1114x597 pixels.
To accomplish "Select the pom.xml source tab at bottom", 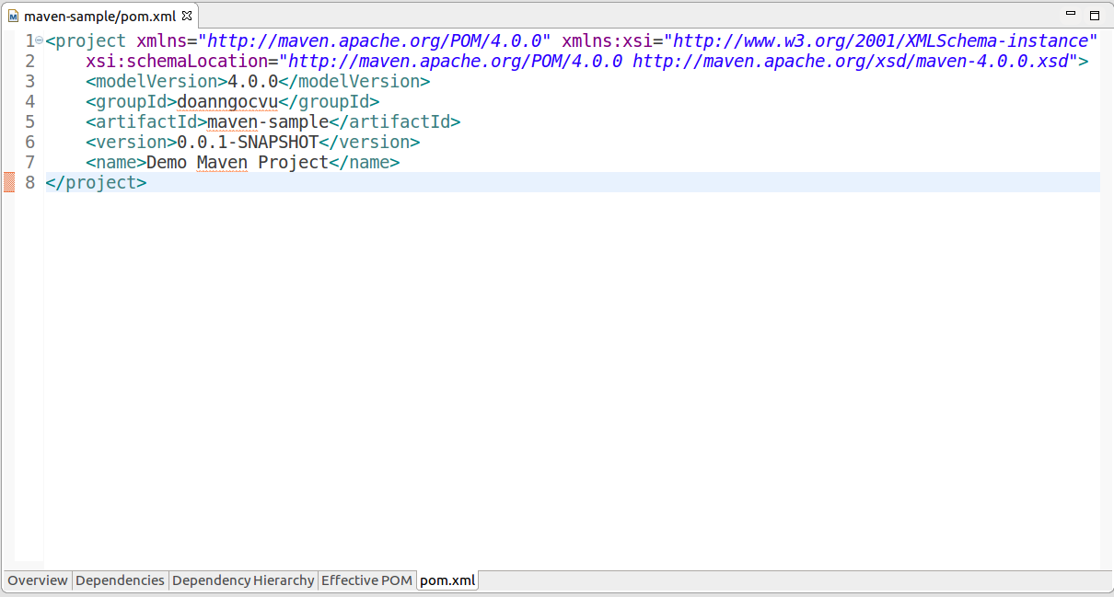I will [447, 580].
